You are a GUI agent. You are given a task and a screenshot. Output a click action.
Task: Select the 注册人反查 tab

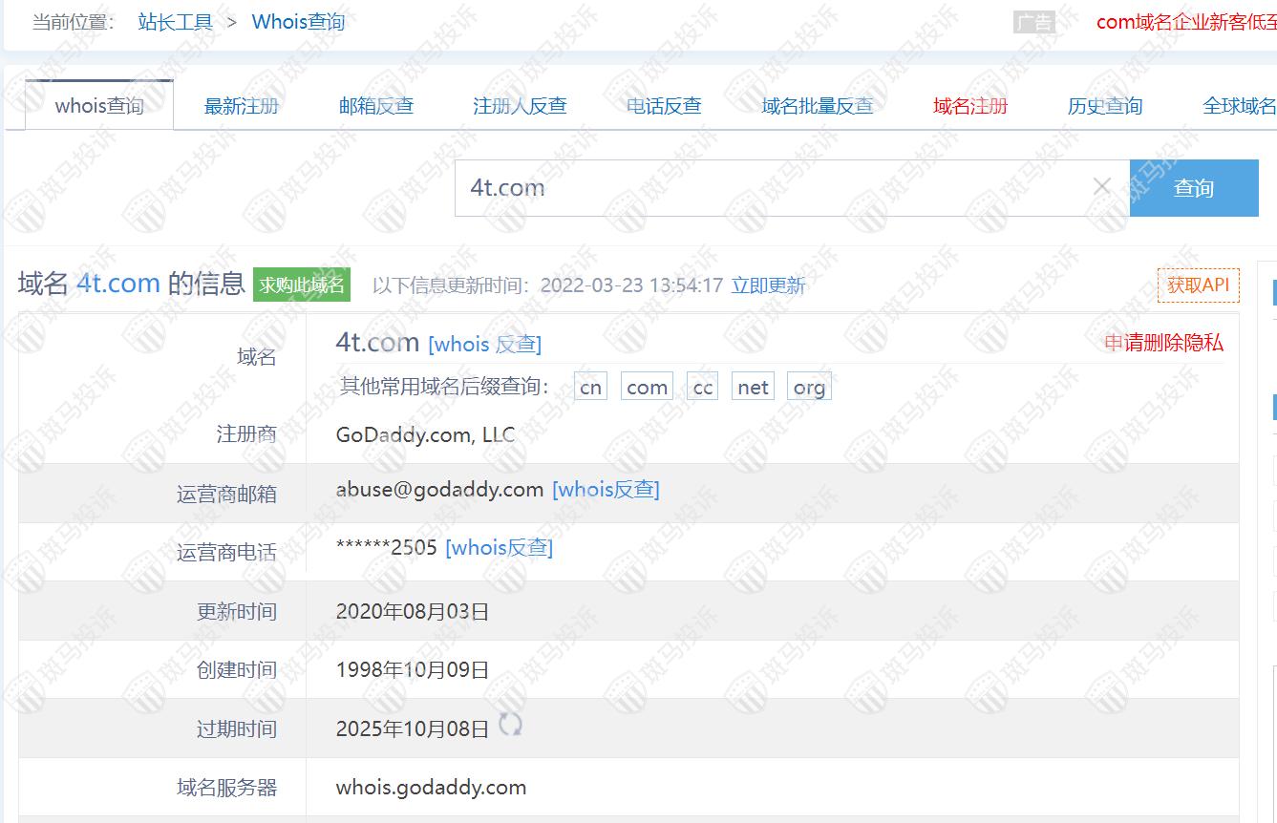(520, 106)
